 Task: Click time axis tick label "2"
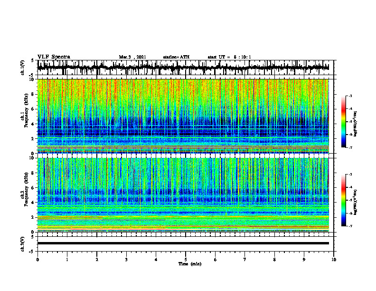[x=97, y=260]
